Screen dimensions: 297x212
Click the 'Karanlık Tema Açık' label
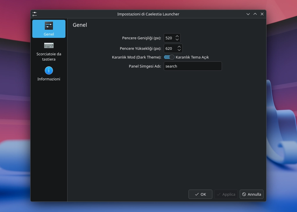(x=192, y=57)
